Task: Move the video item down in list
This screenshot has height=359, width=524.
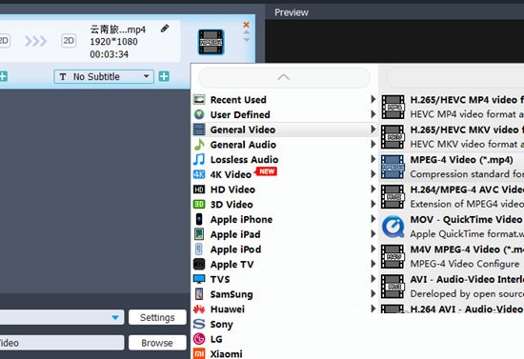Action: click(247, 40)
